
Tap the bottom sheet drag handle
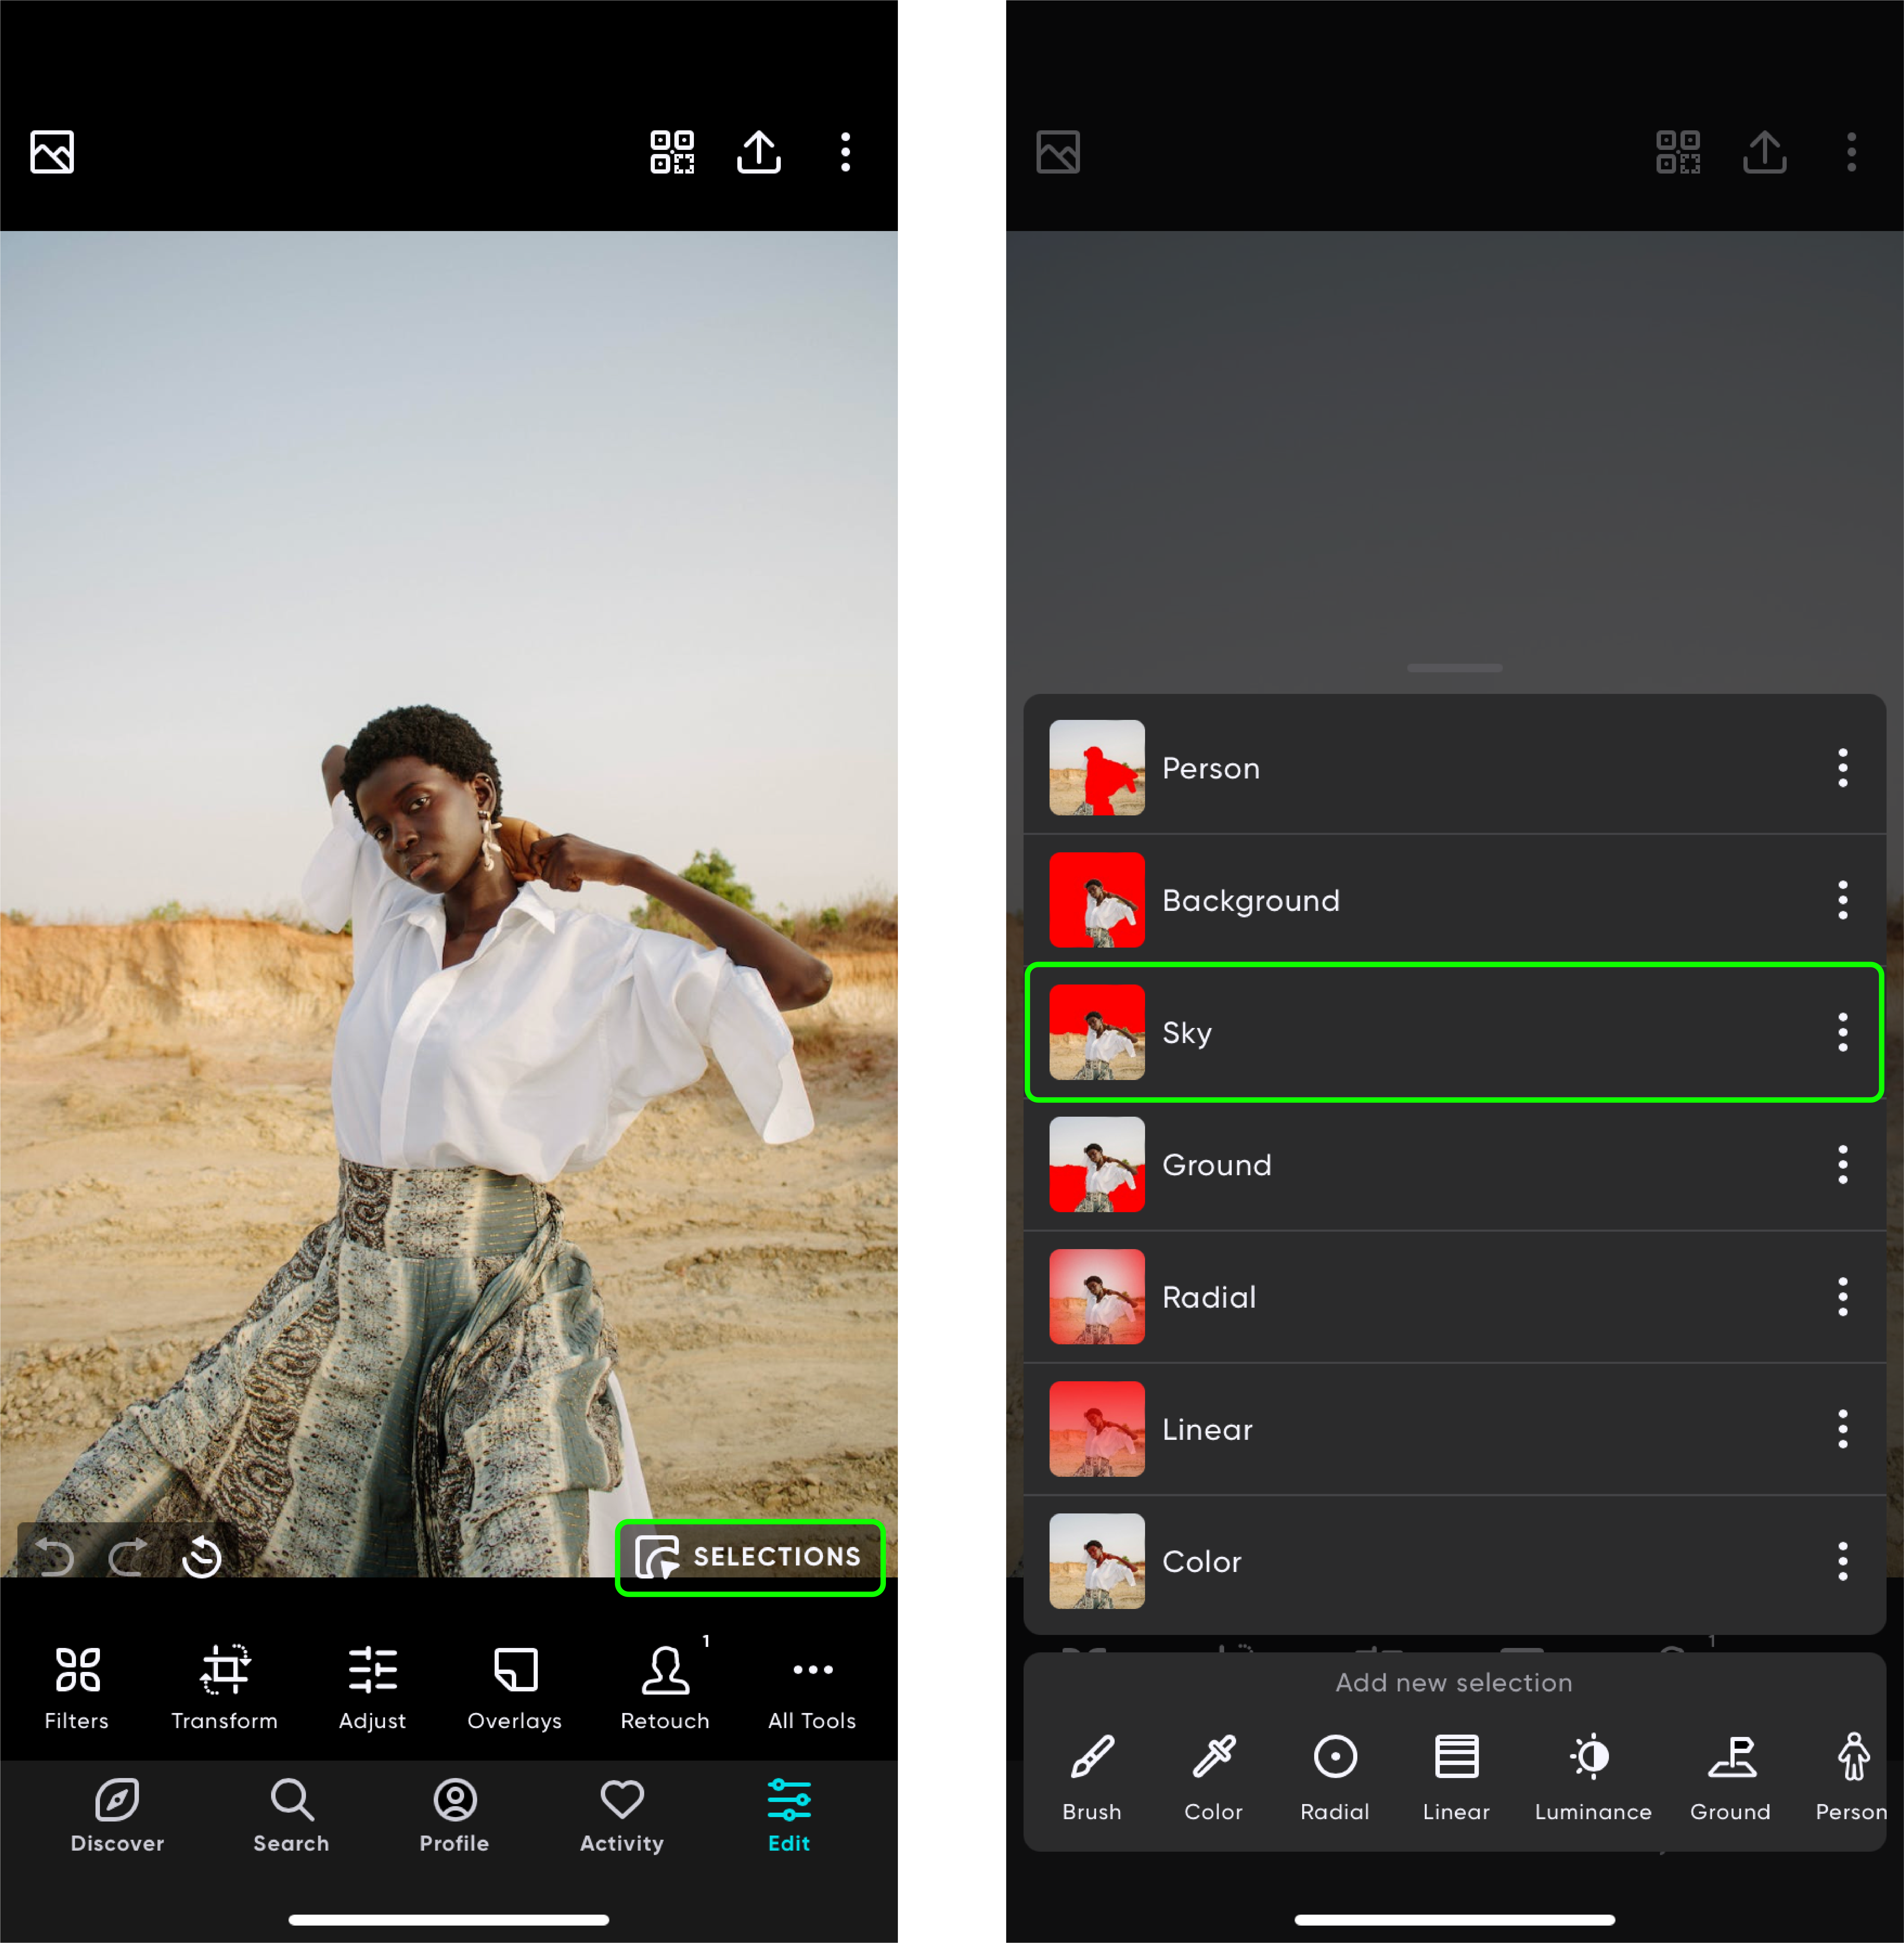[x=1454, y=668]
